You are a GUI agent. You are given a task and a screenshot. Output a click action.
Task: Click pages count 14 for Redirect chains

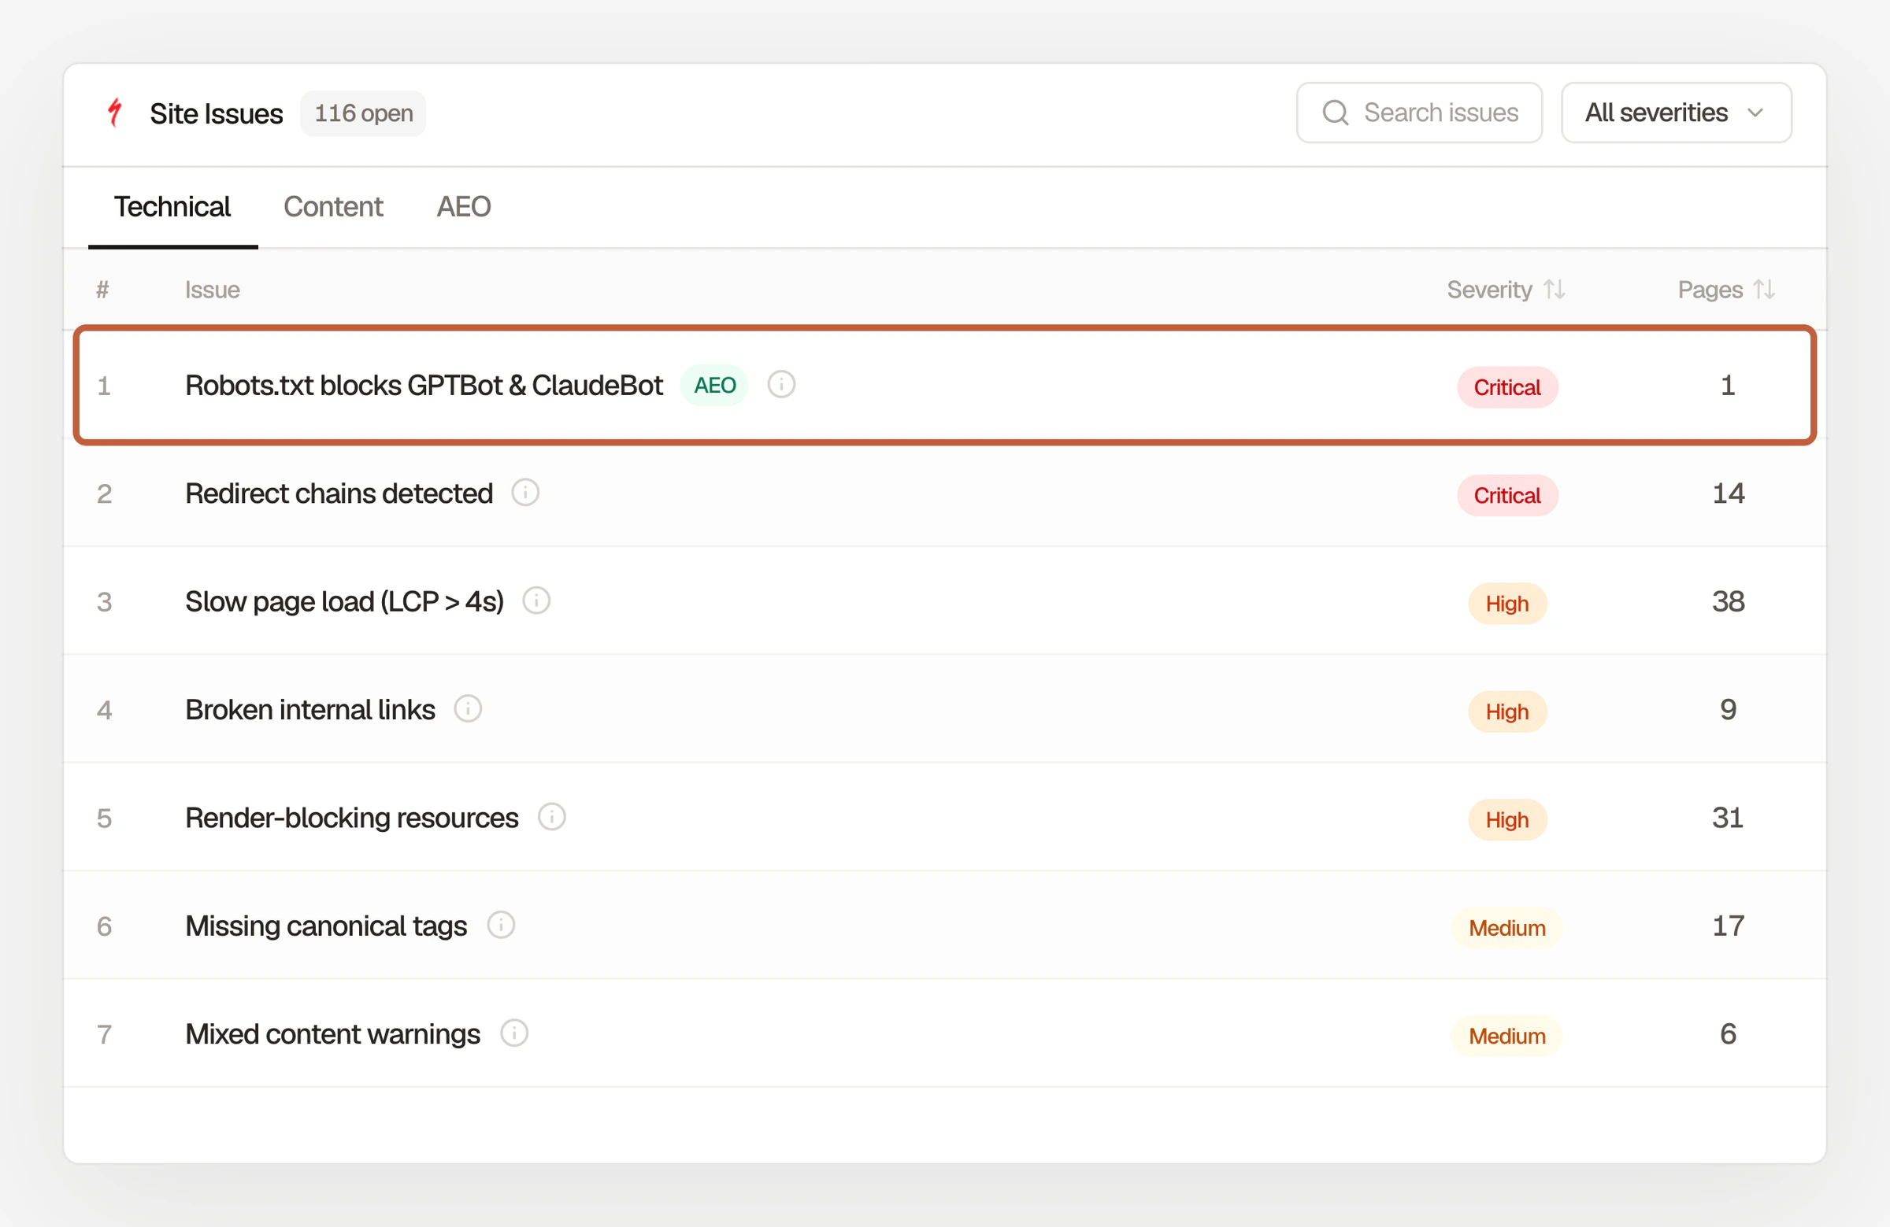(x=1728, y=493)
